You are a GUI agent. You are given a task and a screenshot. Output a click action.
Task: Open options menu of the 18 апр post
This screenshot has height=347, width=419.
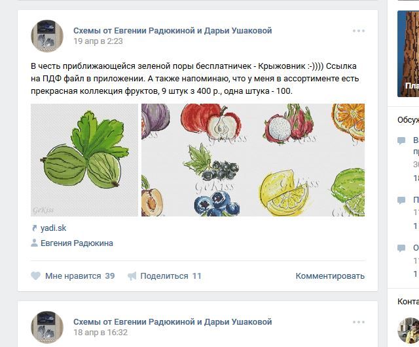coord(358,322)
